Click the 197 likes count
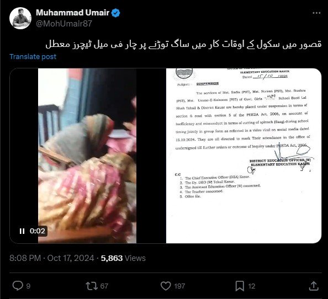 (179, 286)
